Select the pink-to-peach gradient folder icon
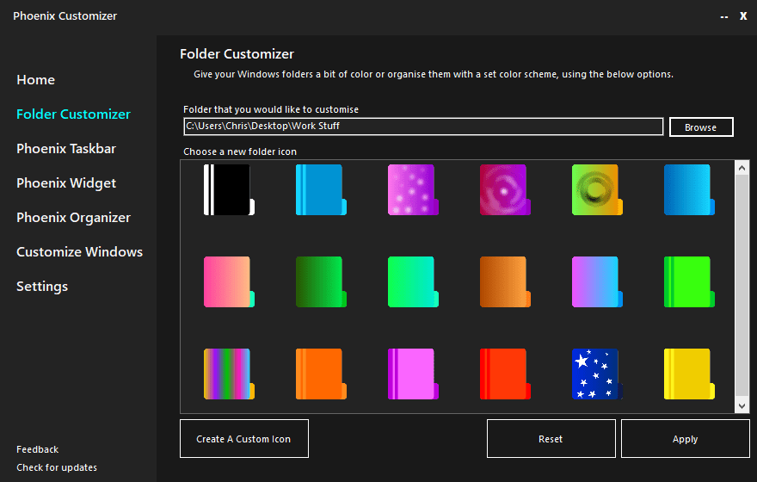 (228, 281)
